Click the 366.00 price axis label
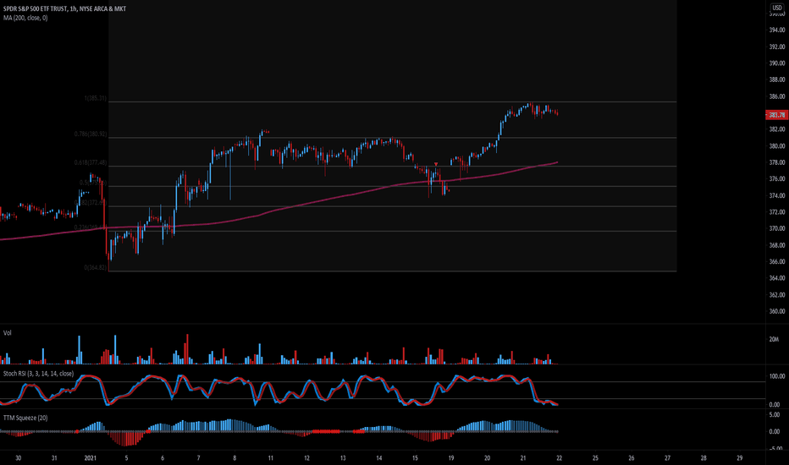 coord(776,261)
